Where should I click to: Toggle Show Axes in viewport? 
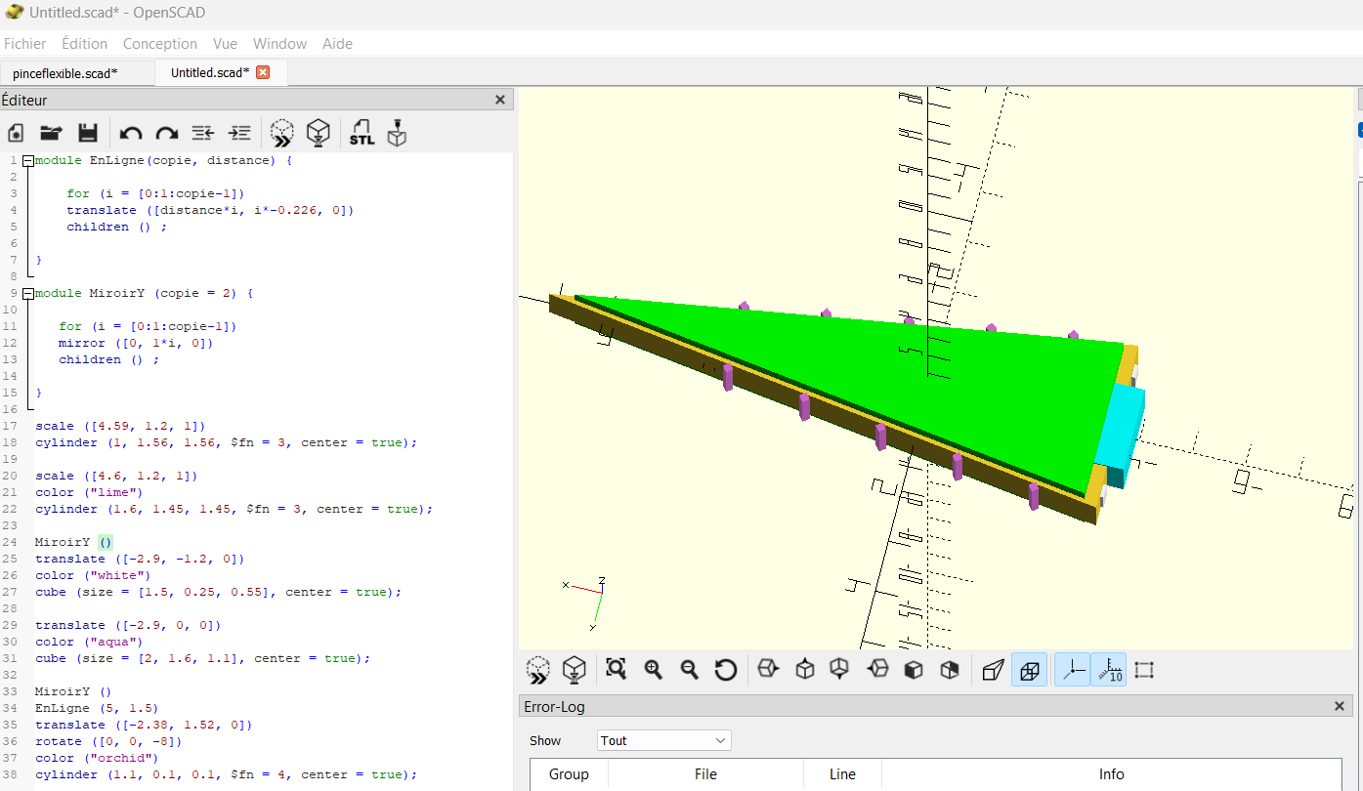[1073, 669]
